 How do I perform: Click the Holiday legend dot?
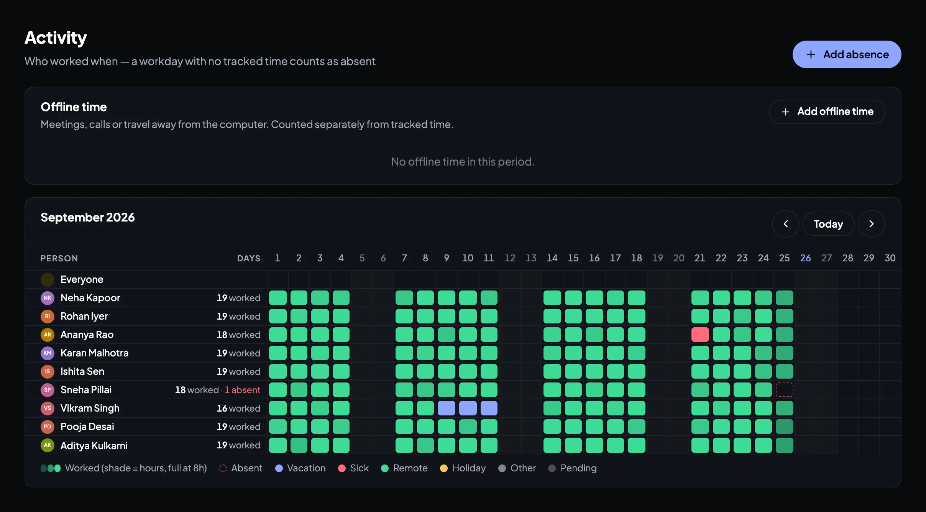coord(444,468)
